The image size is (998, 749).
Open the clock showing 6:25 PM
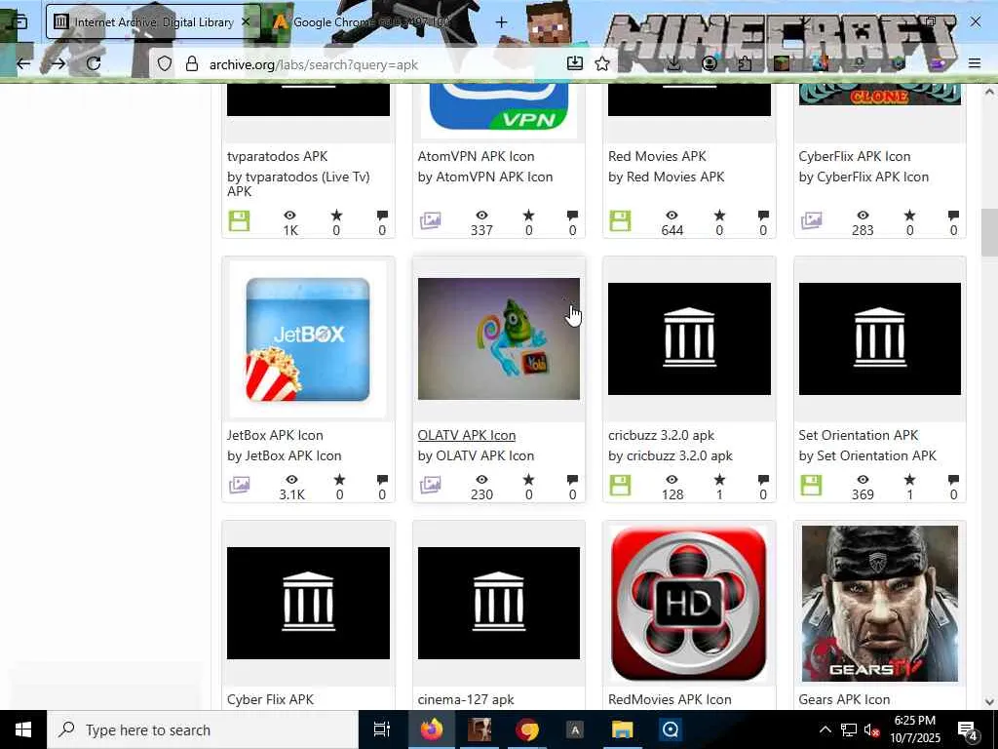pyautogui.click(x=914, y=729)
